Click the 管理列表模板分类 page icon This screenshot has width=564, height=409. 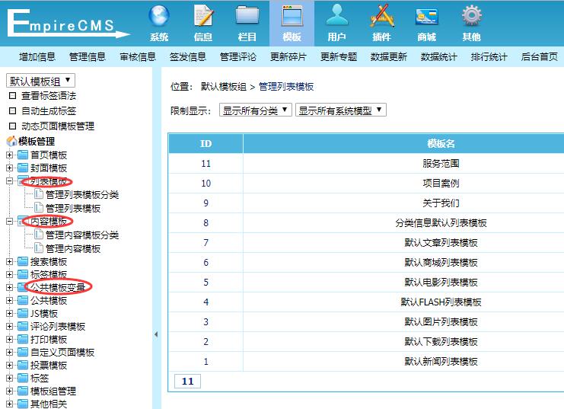pyautogui.click(x=39, y=194)
